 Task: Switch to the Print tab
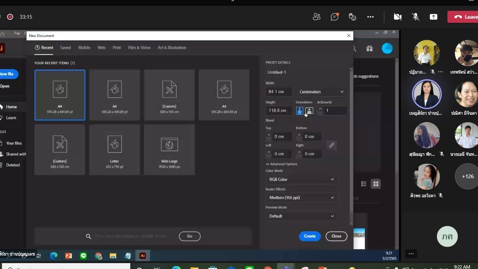click(117, 47)
